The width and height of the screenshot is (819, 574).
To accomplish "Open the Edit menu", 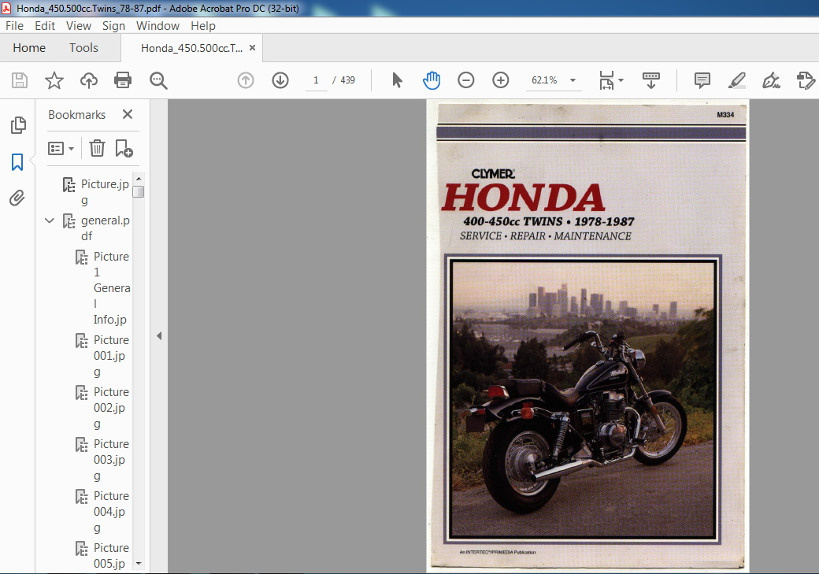I will [45, 26].
